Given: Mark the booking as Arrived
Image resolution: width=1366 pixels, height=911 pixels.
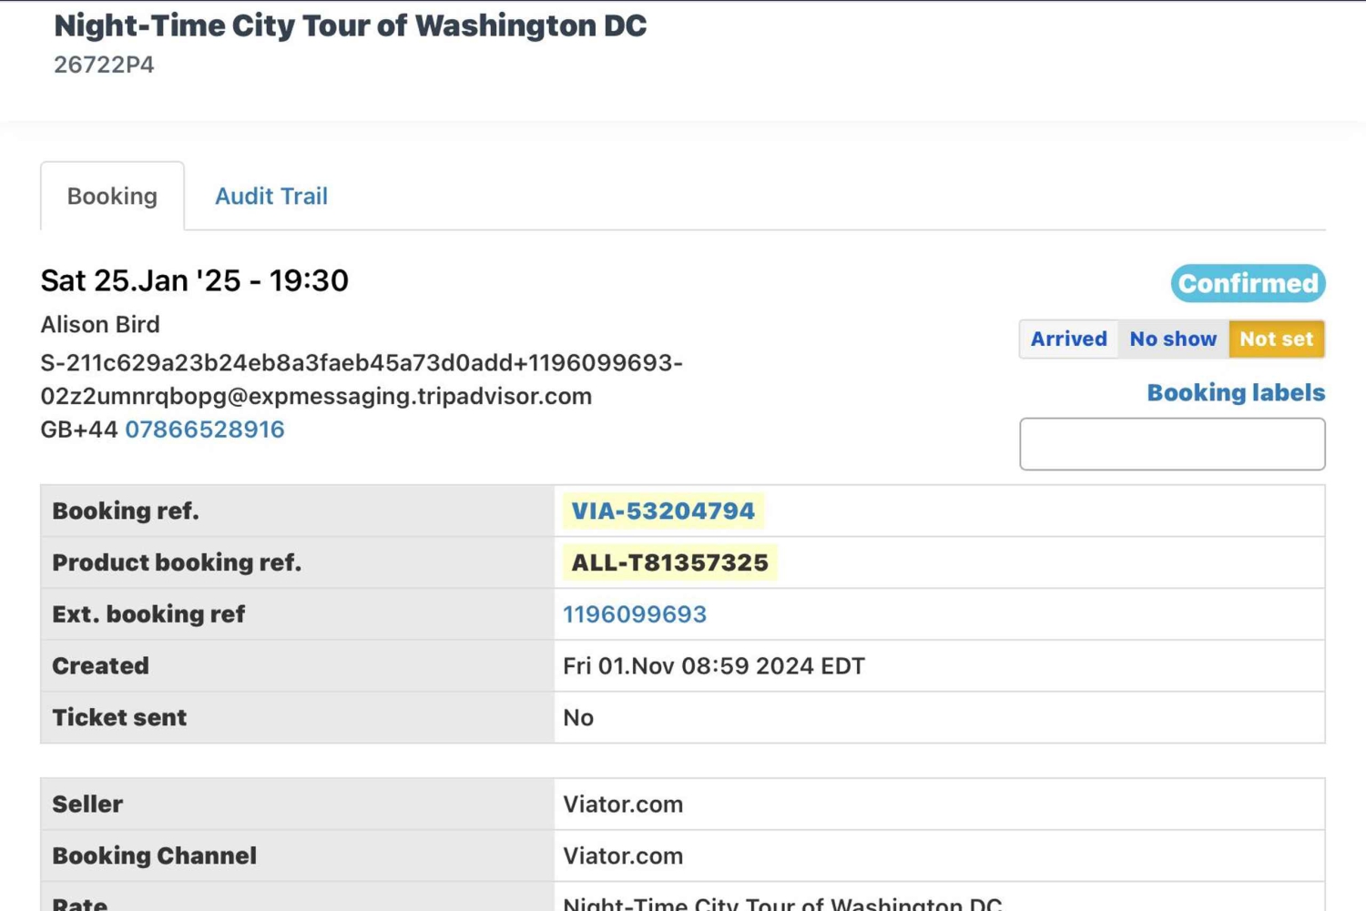Looking at the screenshot, I should [x=1068, y=339].
